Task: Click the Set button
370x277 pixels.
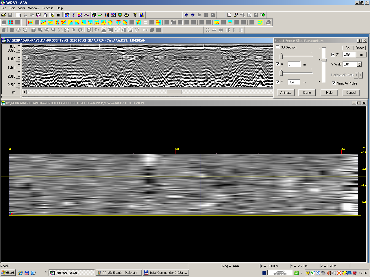Action: click(348, 48)
